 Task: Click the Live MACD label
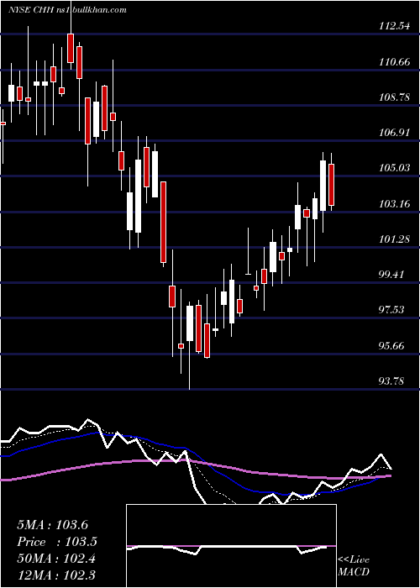(354, 565)
